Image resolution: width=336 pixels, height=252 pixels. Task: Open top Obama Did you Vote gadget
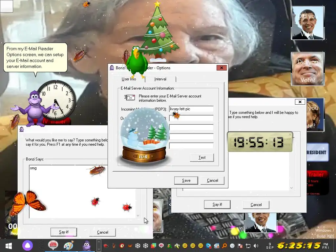pos(308,23)
